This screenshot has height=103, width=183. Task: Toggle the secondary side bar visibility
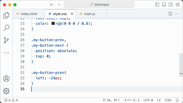(171, 5)
